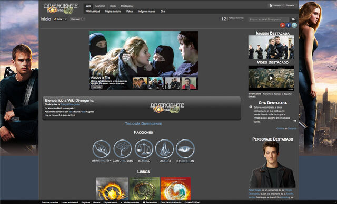Screen dimensions: 337x204
Task: Select the Universo navigation tab
Action: [101, 6]
